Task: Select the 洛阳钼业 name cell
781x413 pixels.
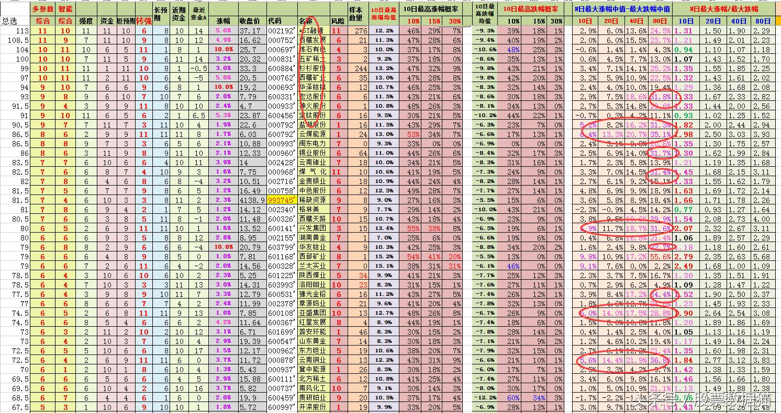Action: click(313, 285)
